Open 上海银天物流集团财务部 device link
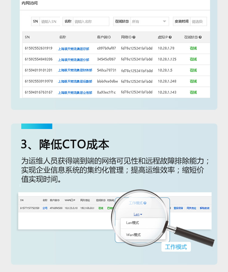The image size is (228, 272). coord(75,71)
